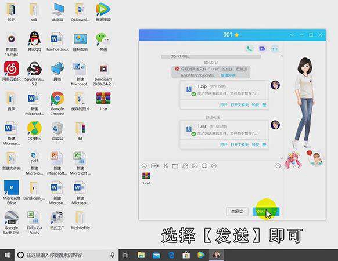Select the 腾讯QQ penguin desktop icon
This screenshot has height=261, width=338.
coord(34,41)
